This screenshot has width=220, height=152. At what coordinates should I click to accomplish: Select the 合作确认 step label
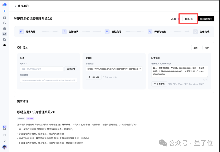(73, 32)
